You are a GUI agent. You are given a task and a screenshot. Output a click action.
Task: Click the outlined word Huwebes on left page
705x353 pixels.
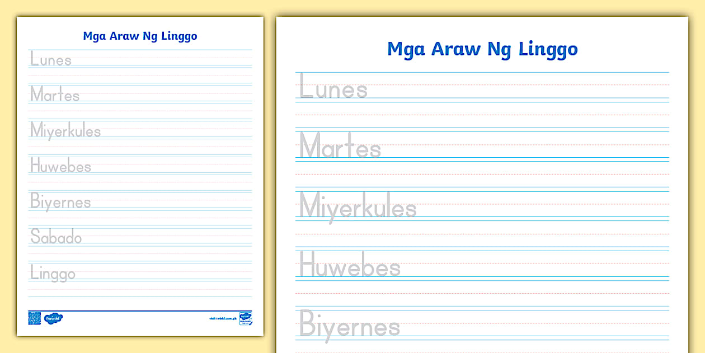pyautogui.click(x=60, y=166)
